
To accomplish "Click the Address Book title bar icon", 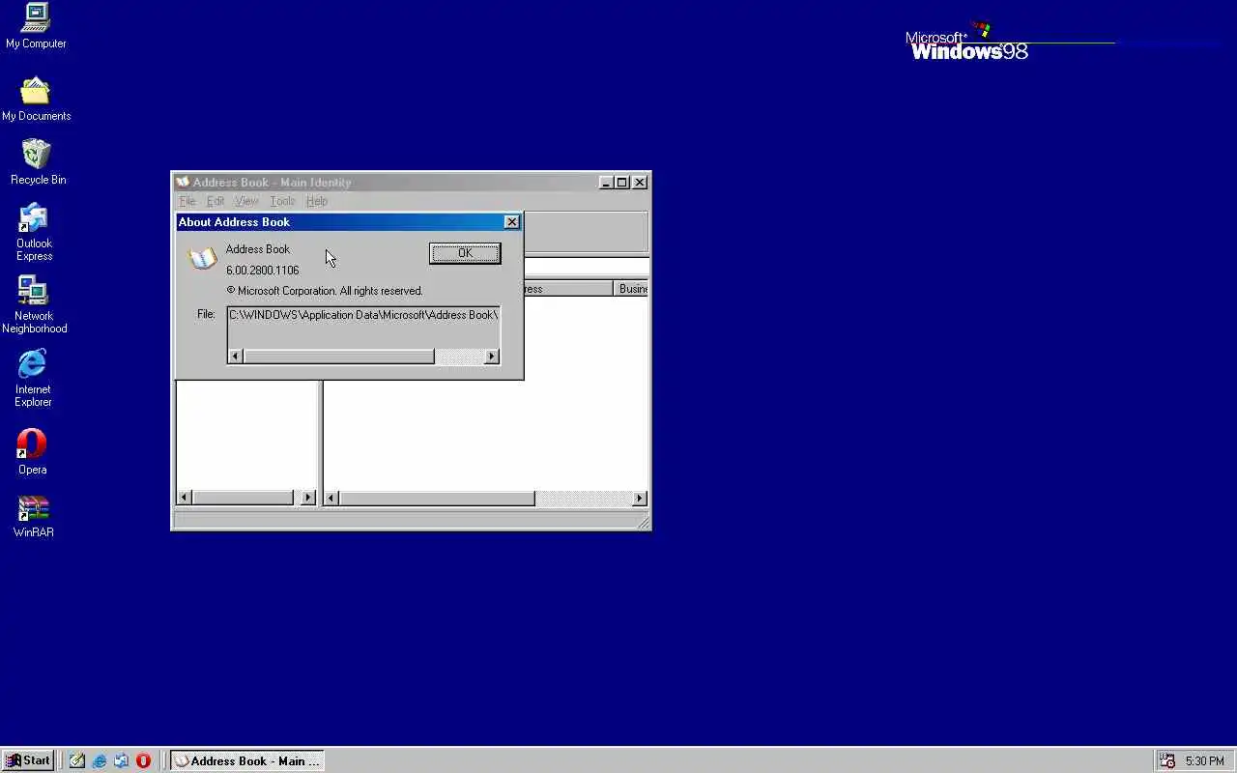I will pos(183,182).
